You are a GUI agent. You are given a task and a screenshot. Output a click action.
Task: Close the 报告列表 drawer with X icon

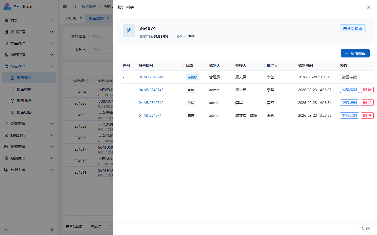coord(369,7)
